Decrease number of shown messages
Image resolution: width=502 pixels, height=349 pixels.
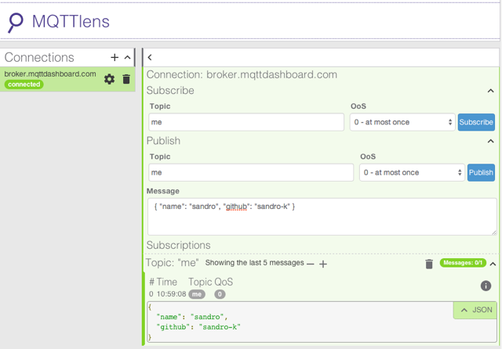click(x=311, y=264)
